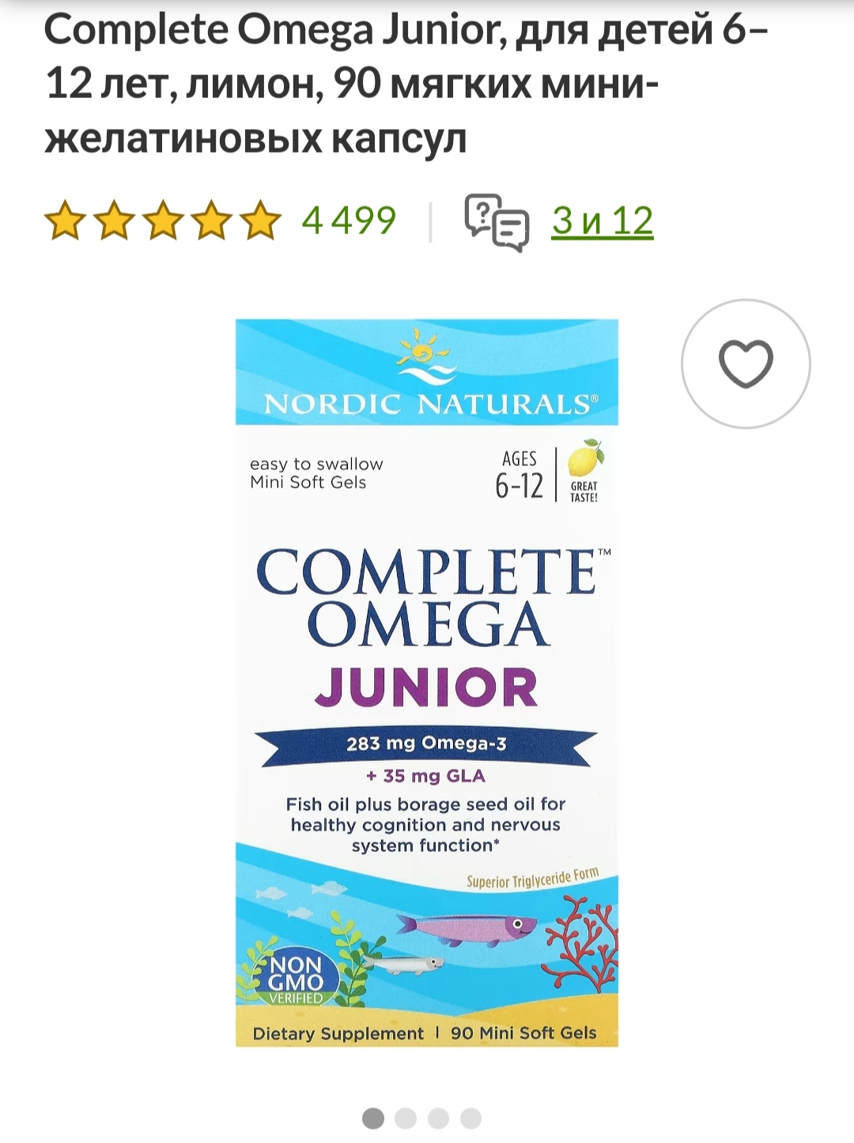The image size is (854, 1143).
Task: Tap the lemon Great Taste icon
Action: point(584,471)
